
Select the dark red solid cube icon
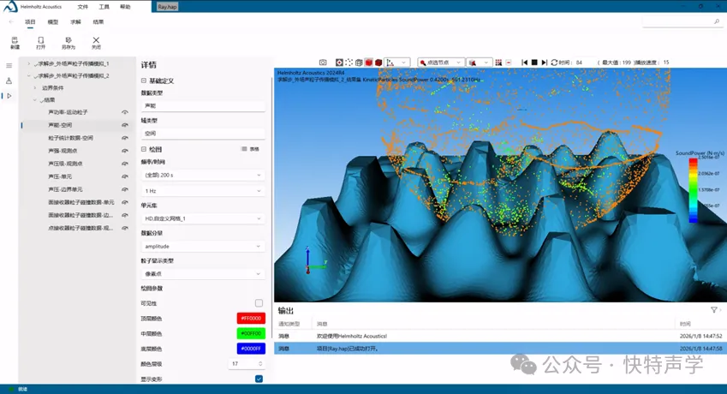point(378,63)
